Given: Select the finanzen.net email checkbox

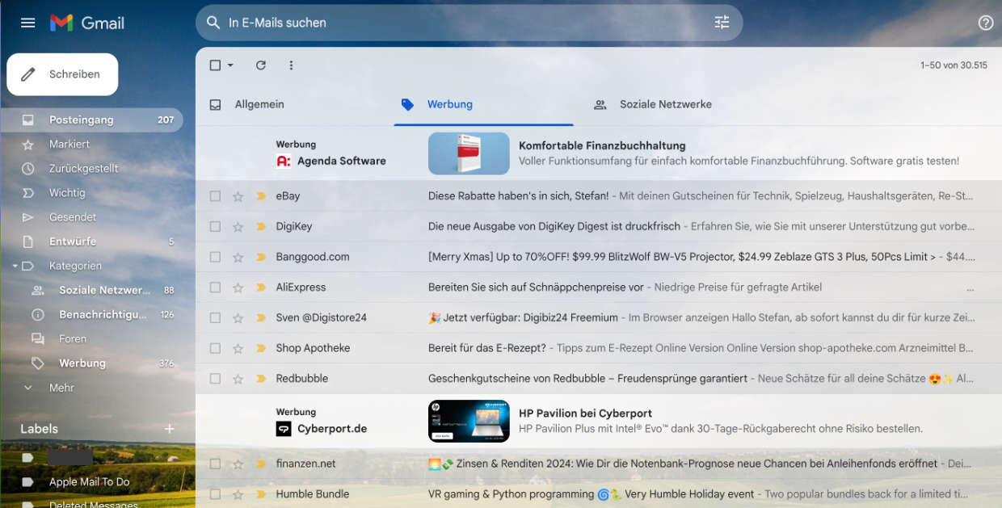Looking at the screenshot, I should [215, 464].
